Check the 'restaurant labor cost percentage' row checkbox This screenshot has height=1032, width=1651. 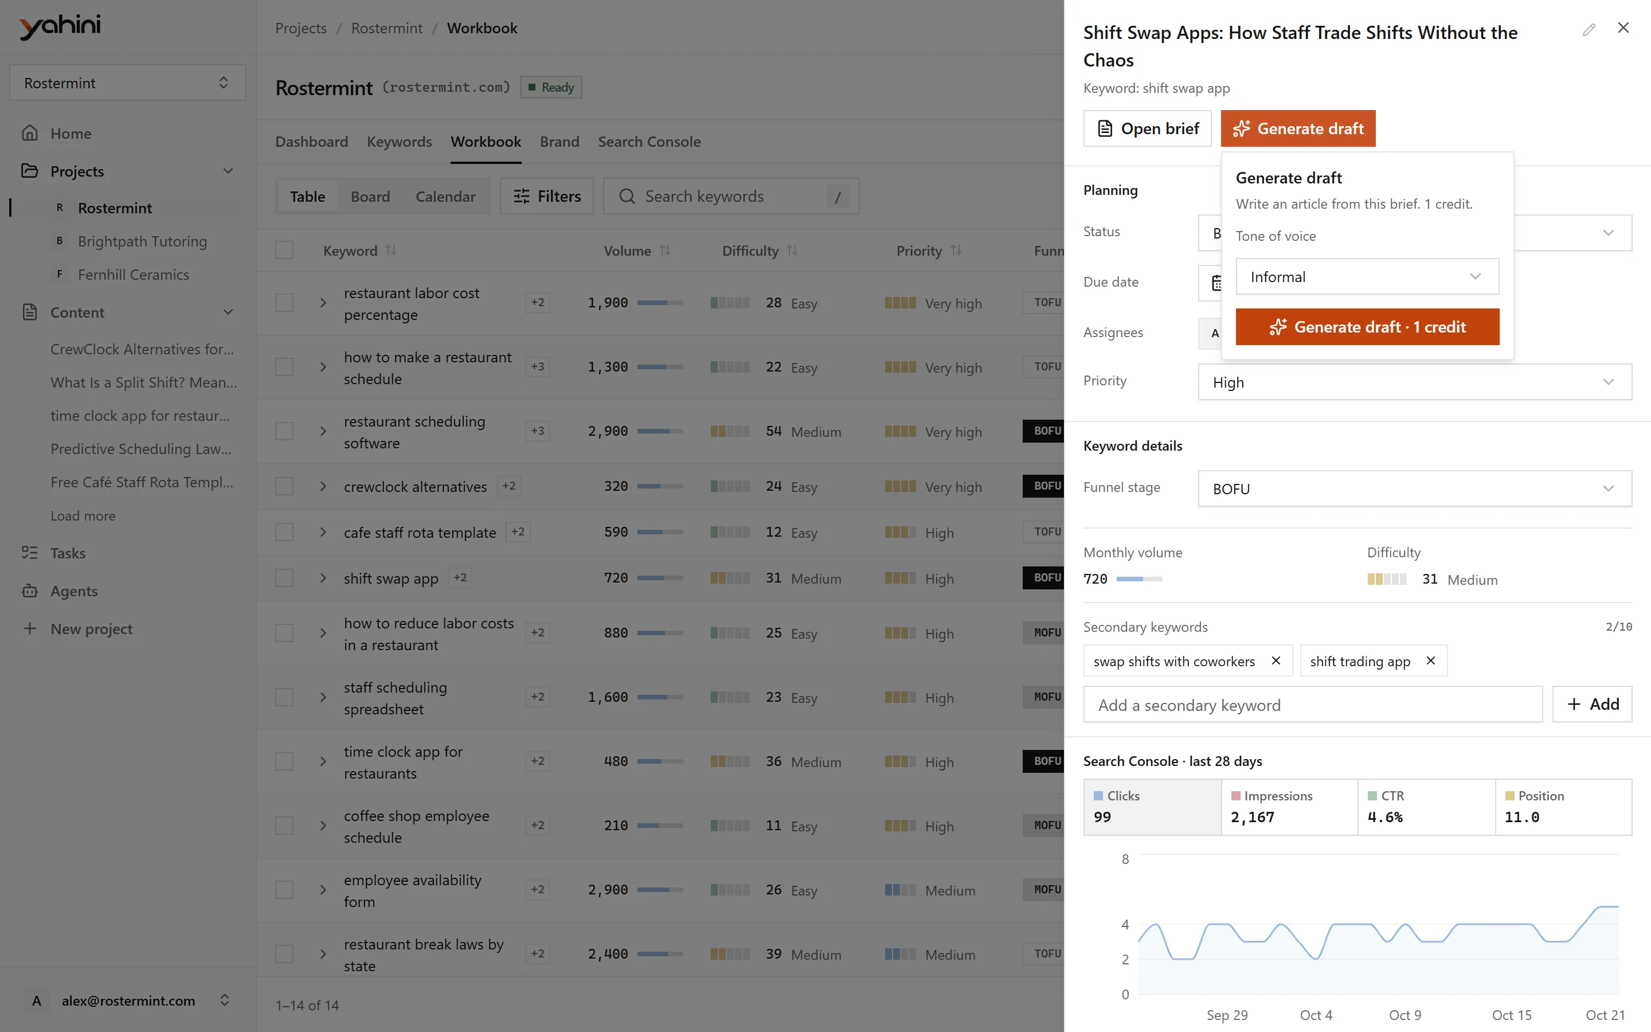click(x=284, y=303)
